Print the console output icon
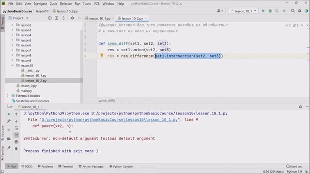This screenshot has height=174, width=310. (16, 142)
